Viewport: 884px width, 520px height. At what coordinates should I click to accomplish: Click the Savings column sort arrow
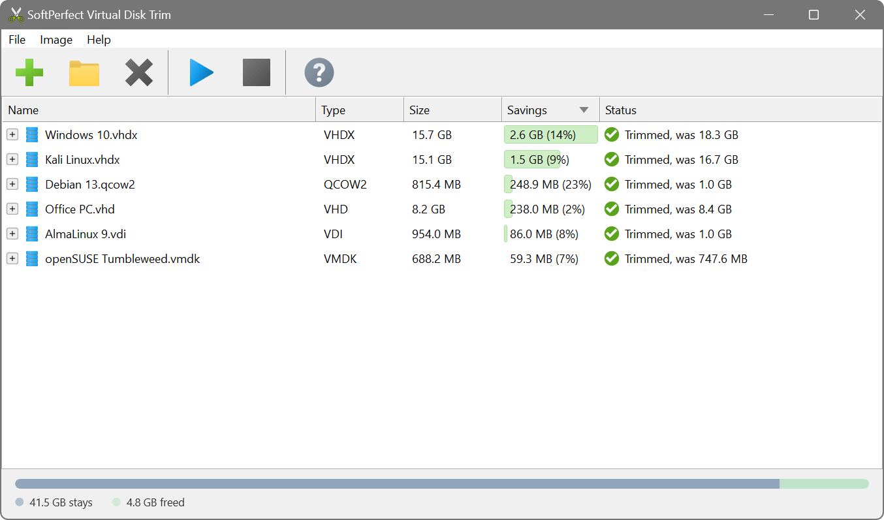pos(584,110)
